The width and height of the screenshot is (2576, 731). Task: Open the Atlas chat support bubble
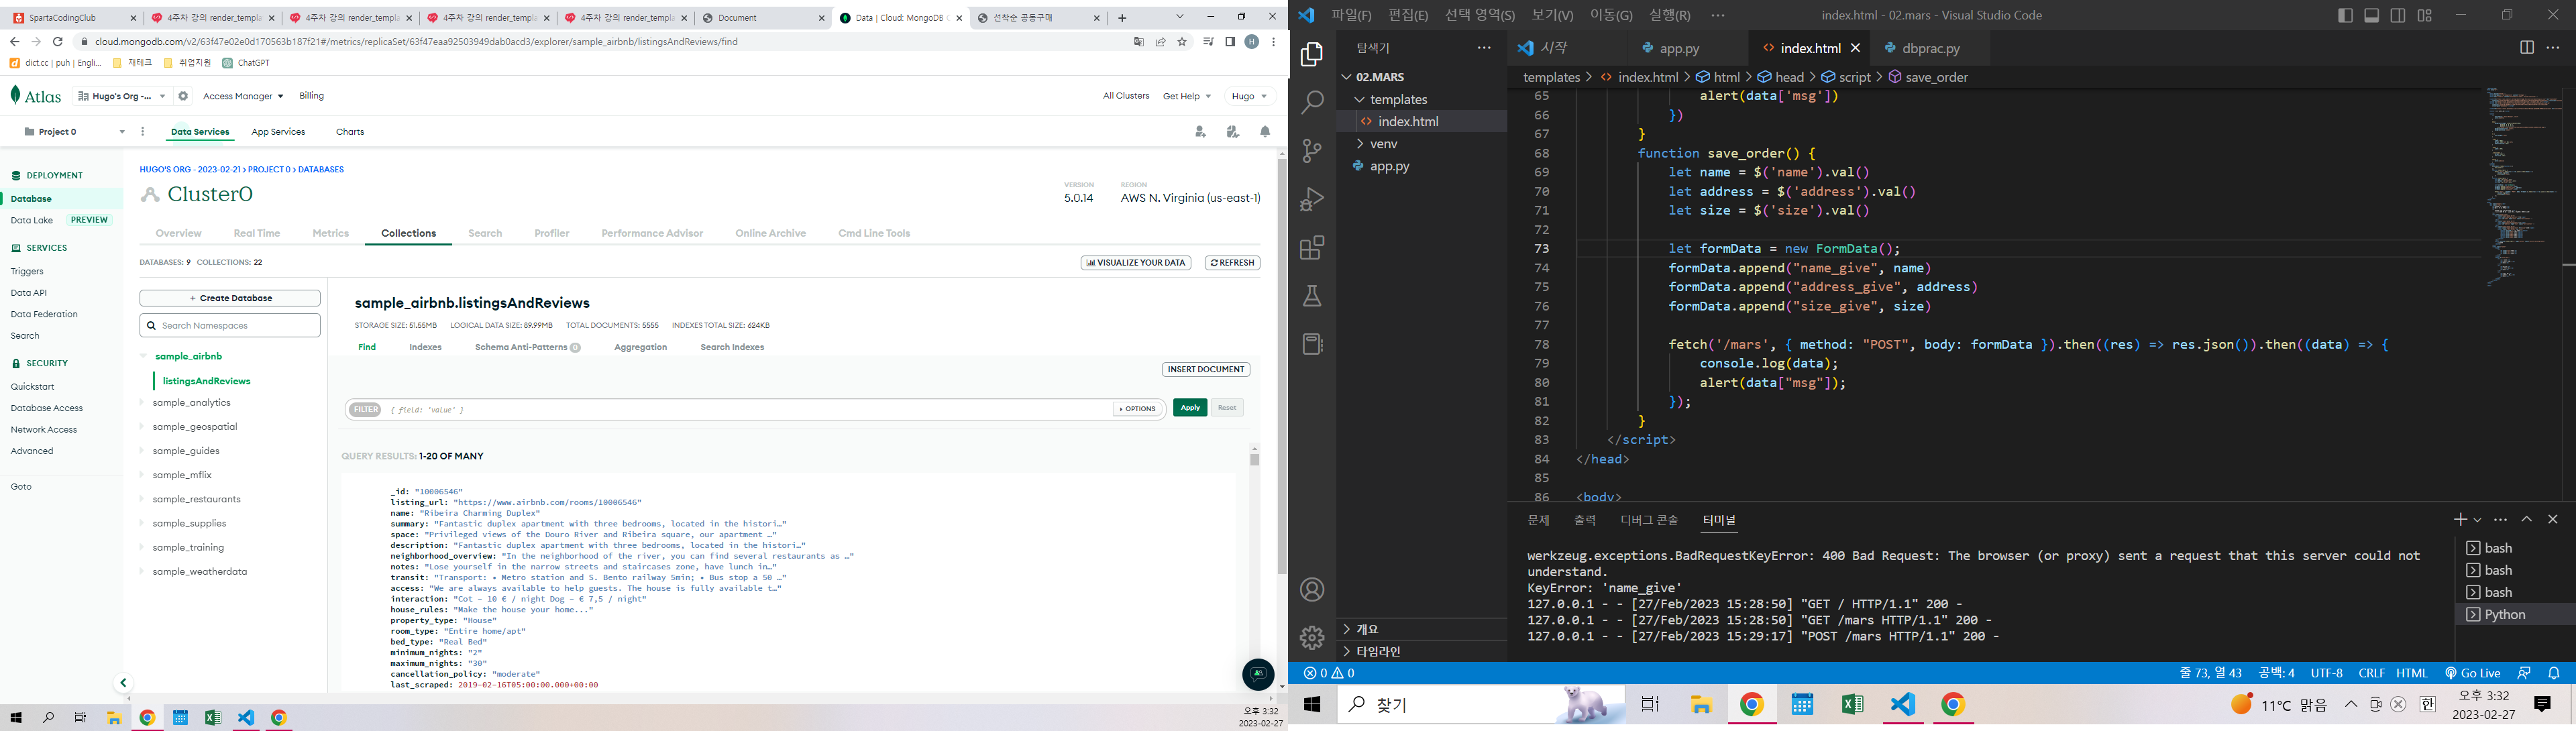point(1258,674)
